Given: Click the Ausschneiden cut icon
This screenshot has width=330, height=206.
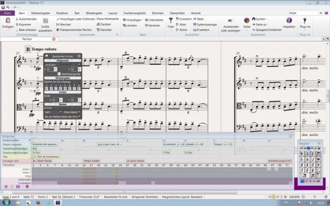Looking at the screenshot, I should pyautogui.click(x=16, y=19).
